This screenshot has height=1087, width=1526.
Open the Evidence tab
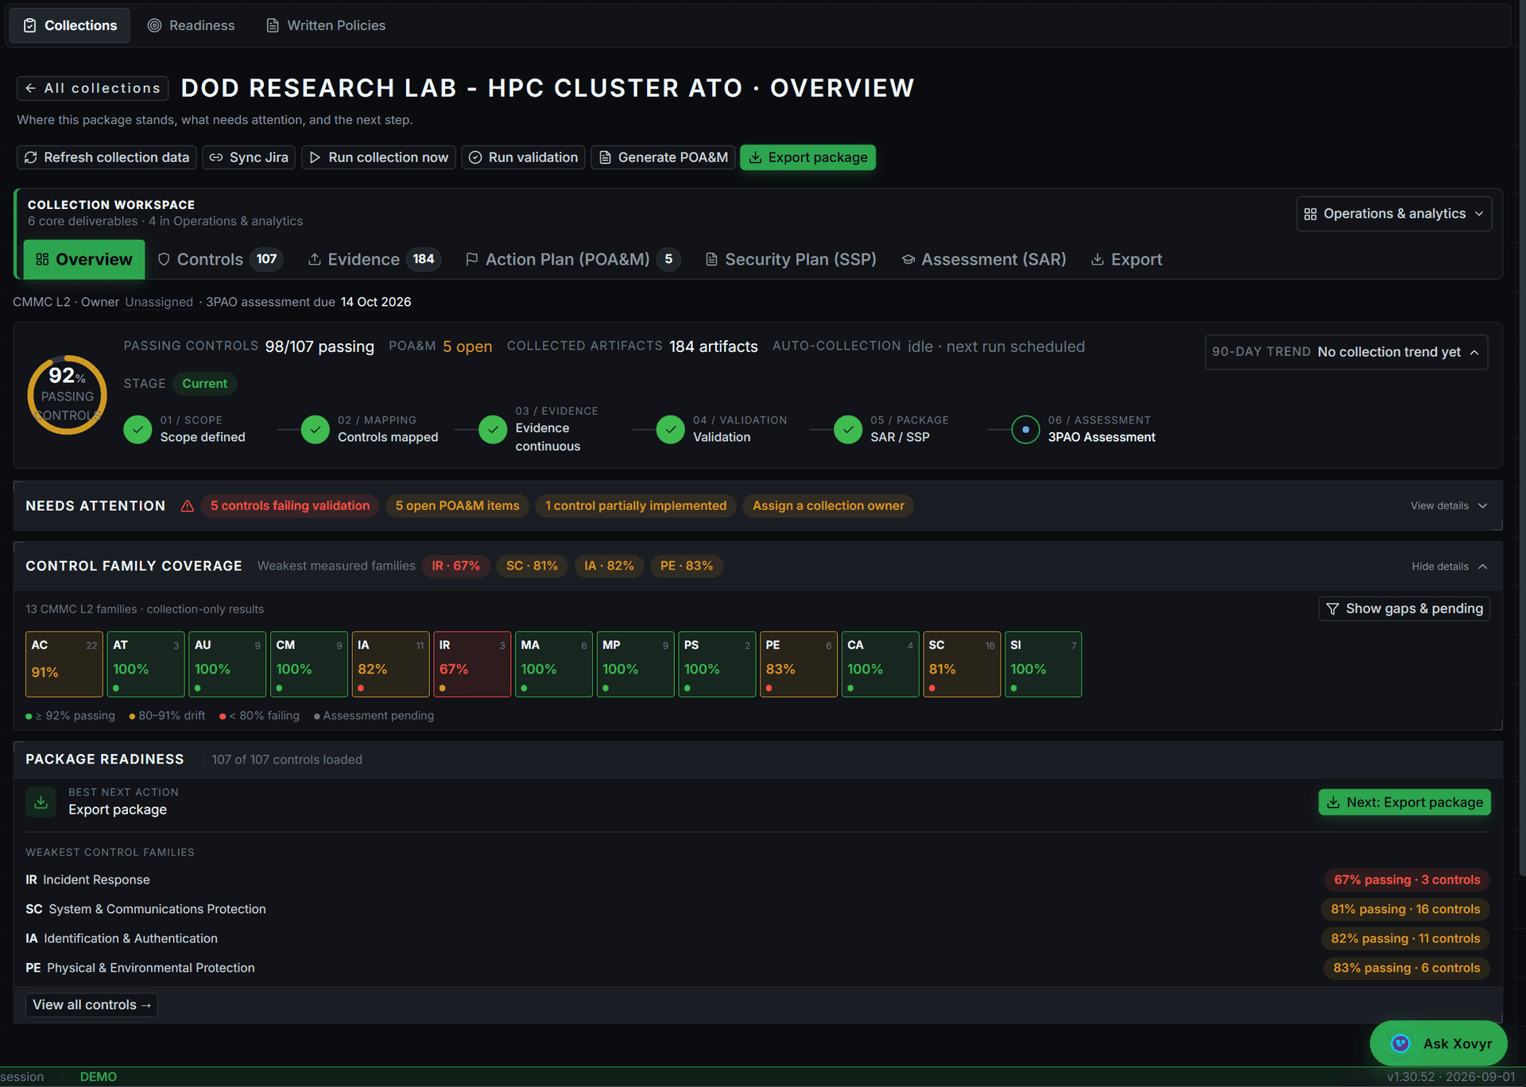coord(374,259)
